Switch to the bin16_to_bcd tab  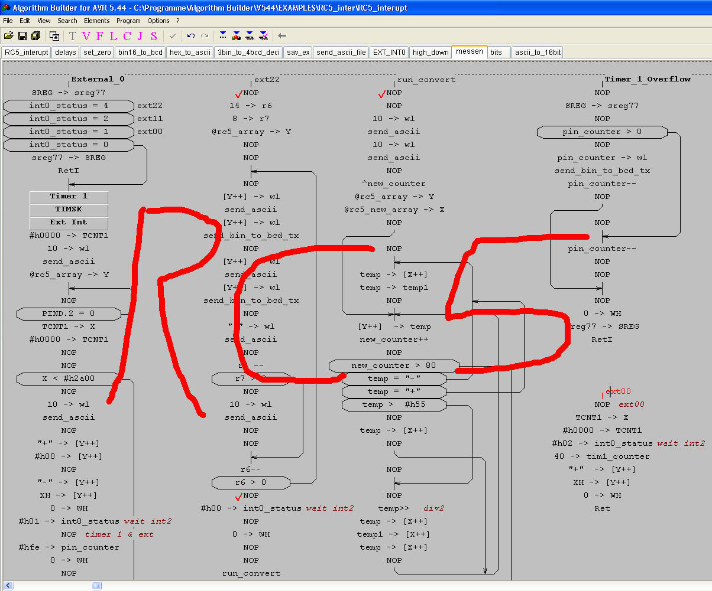click(x=140, y=53)
